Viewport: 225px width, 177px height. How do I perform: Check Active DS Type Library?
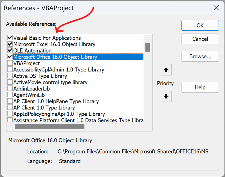10,76
